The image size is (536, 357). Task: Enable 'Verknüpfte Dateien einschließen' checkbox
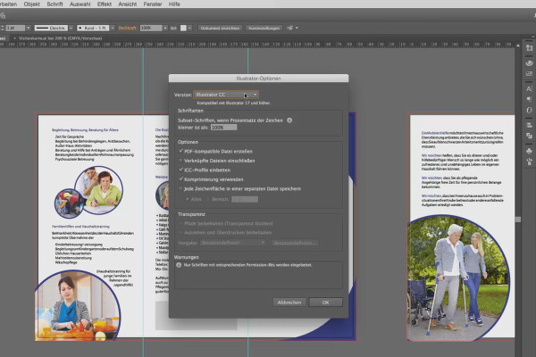pos(180,161)
